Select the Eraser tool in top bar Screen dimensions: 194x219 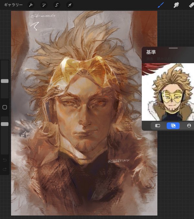click(x=191, y=5)
